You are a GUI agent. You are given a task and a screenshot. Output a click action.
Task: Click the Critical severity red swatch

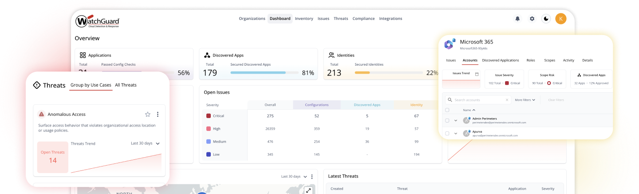[x=209, y=116]
